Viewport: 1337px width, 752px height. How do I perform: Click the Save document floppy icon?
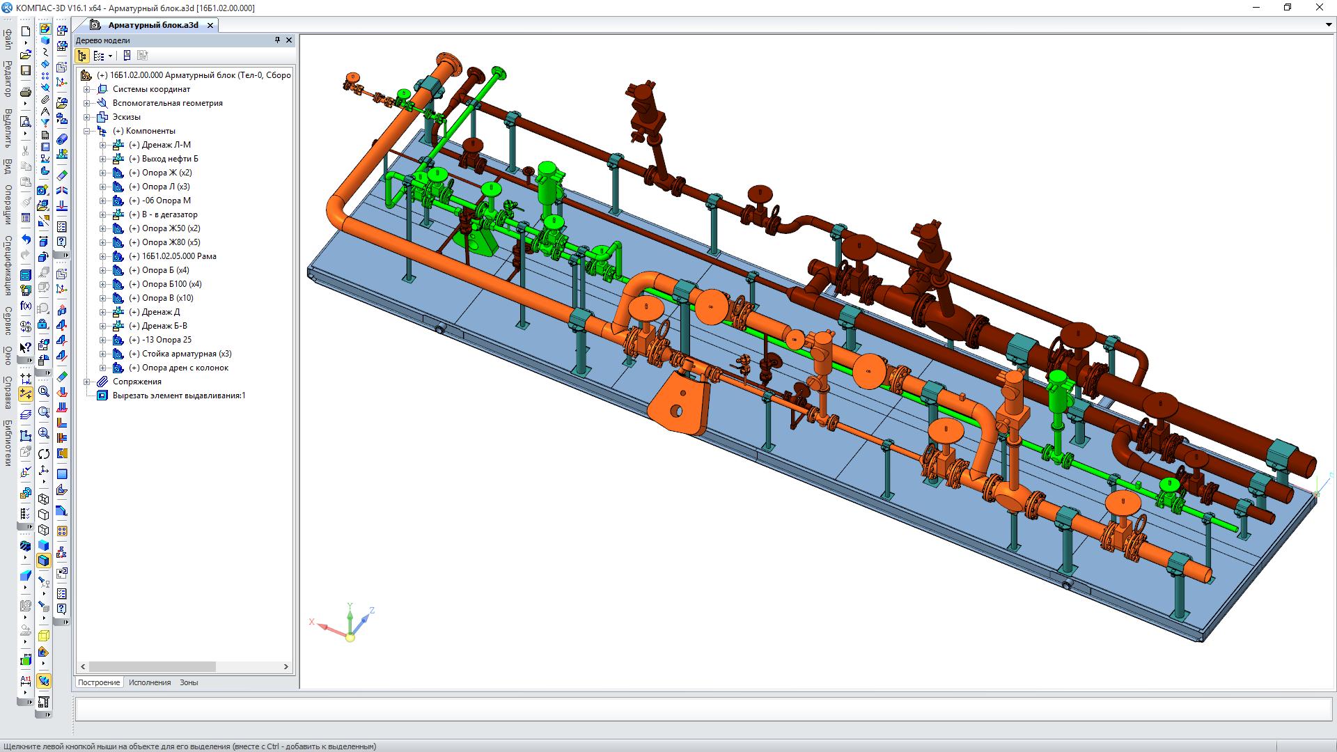tap(26, 70)
